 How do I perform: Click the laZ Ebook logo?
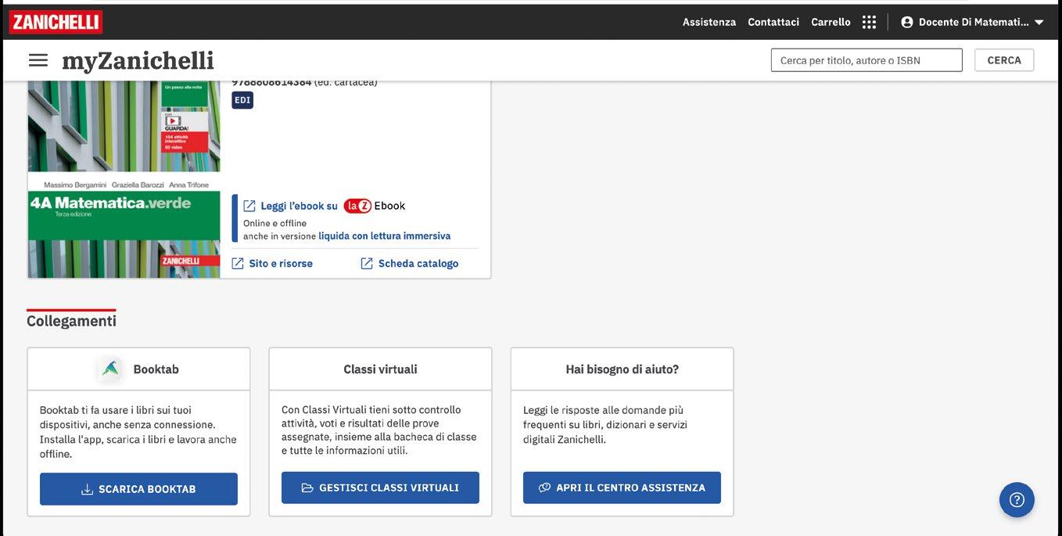point(374,206)
